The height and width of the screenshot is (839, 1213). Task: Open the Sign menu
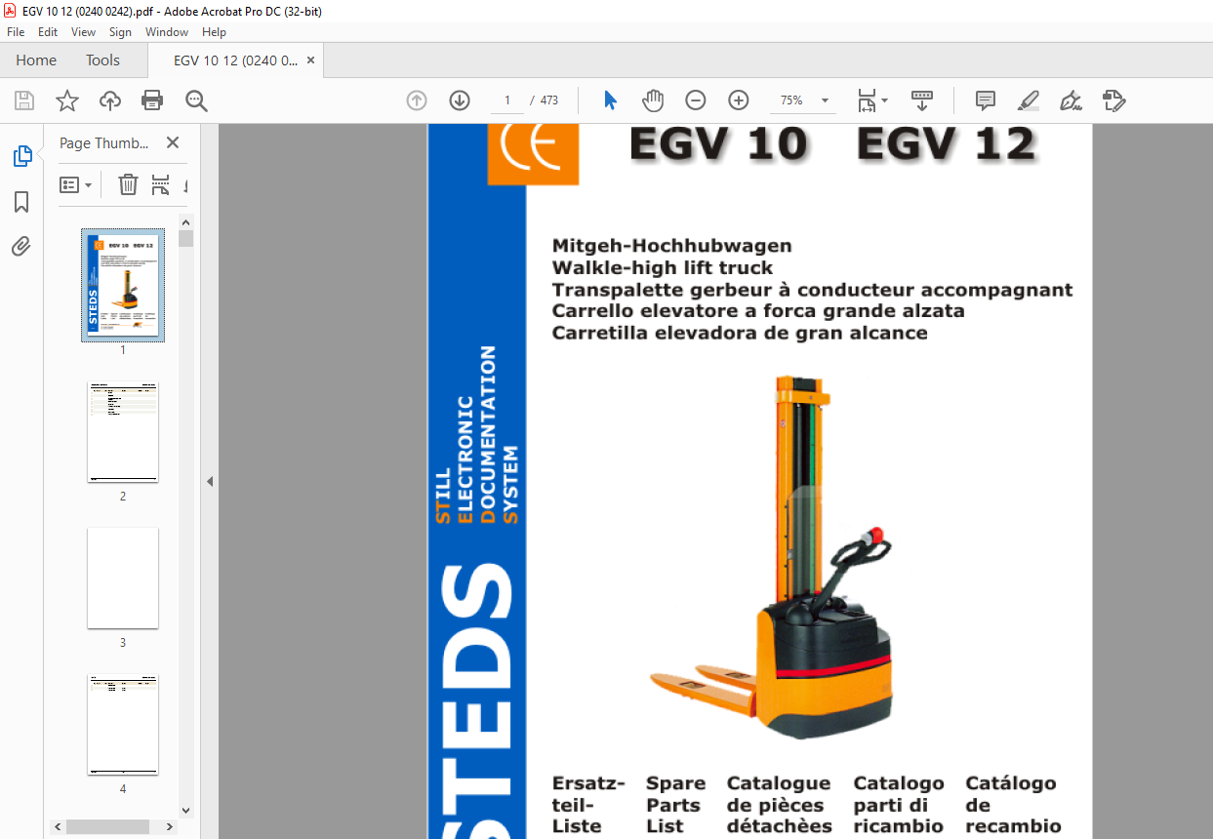pyautogui.click(x=120, y=32)
